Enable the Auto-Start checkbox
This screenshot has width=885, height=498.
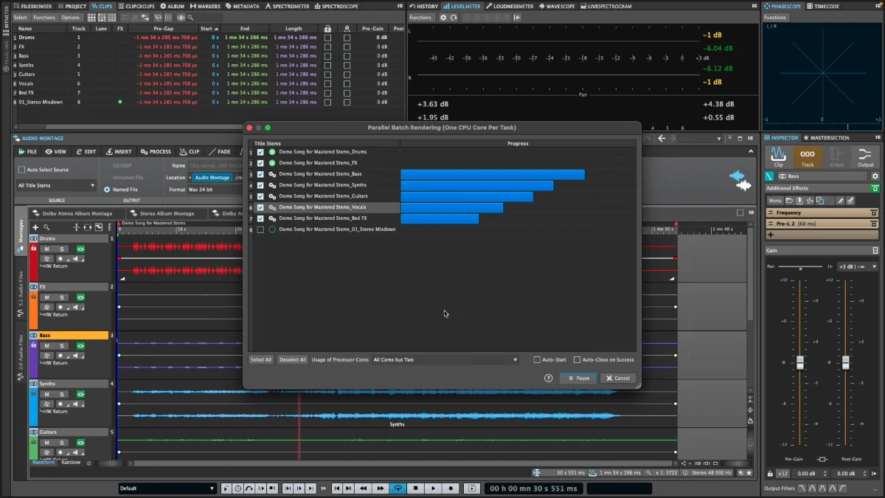point(537,359)
